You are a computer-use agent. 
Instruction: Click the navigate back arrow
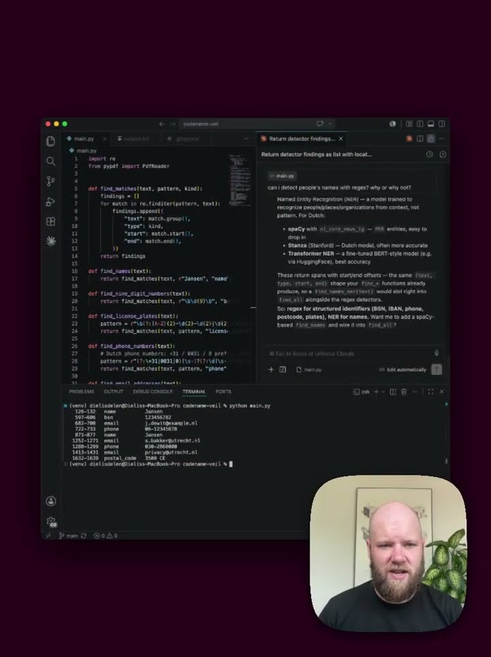point(162,124)
